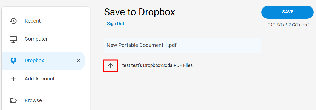Focus the New Portable Document 1.pdf filename field
The image size is (316, 110).
click(x=182, y=45)
